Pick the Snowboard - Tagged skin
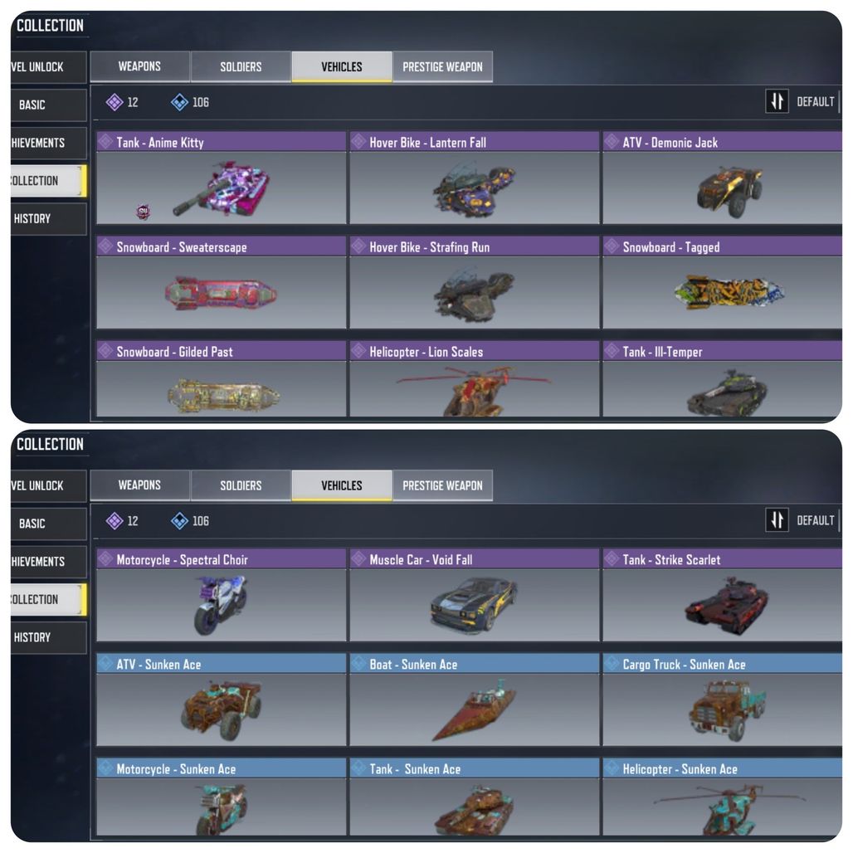Viewport: 853px width, 853px height. click(723, 282)
